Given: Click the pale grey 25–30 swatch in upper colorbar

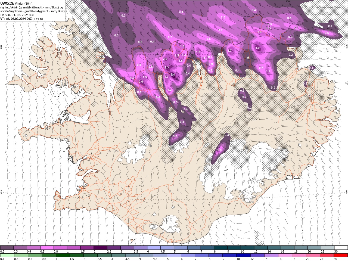Looking at the screenshot, I should pos(328,248).
